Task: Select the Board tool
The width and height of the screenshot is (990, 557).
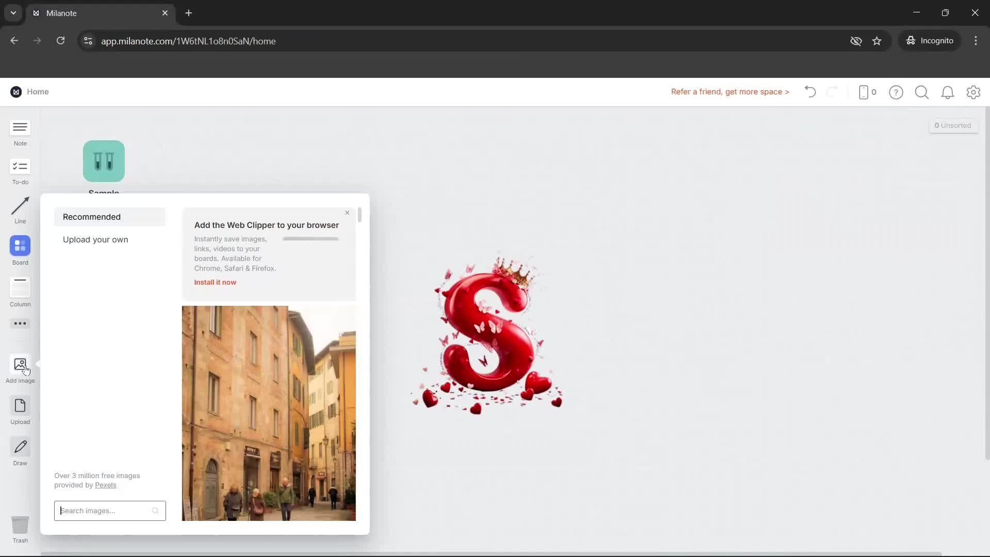Action: (x=20, y=246)
